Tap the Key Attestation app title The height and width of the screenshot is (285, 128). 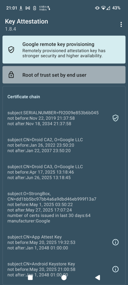(26, 21)
